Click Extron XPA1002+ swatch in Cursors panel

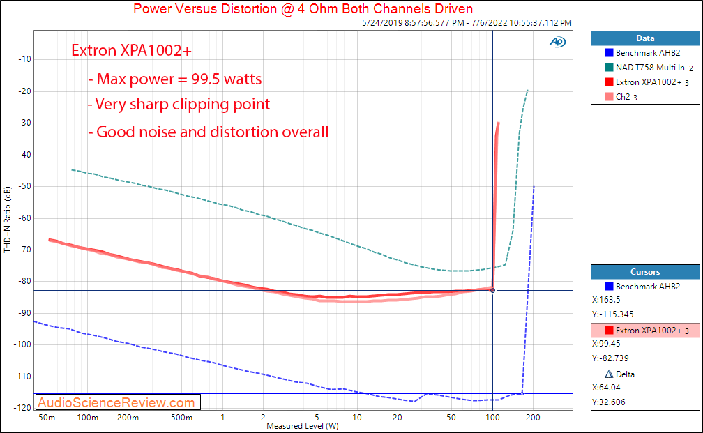pos(609,331)
